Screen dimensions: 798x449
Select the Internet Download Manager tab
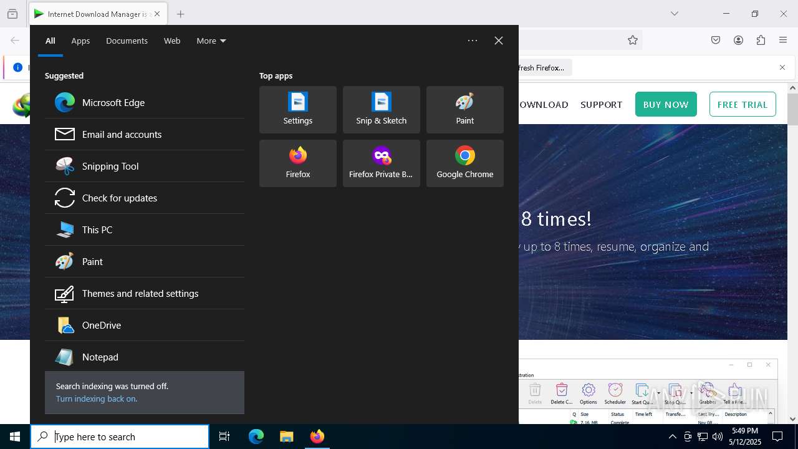98,14
